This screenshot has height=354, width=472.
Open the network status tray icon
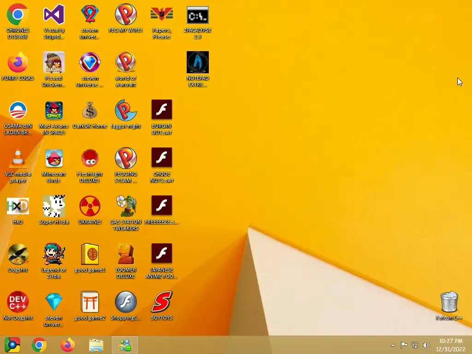415,345
